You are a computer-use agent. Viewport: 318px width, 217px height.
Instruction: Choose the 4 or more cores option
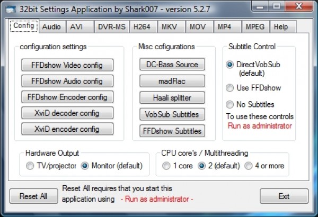tap(249, 166)
